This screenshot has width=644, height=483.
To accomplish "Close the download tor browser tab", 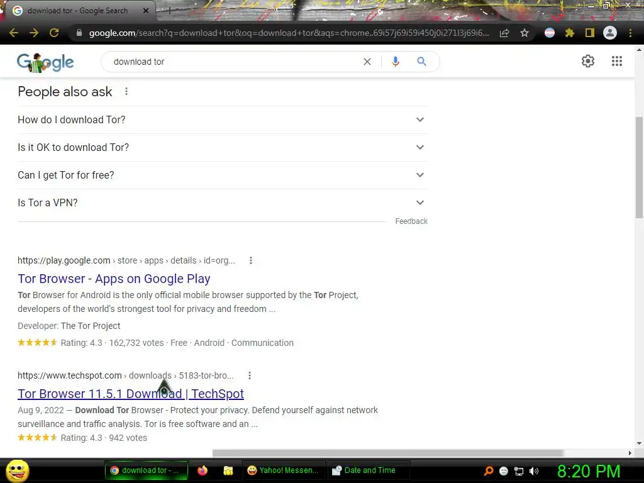I will point(146,11).
